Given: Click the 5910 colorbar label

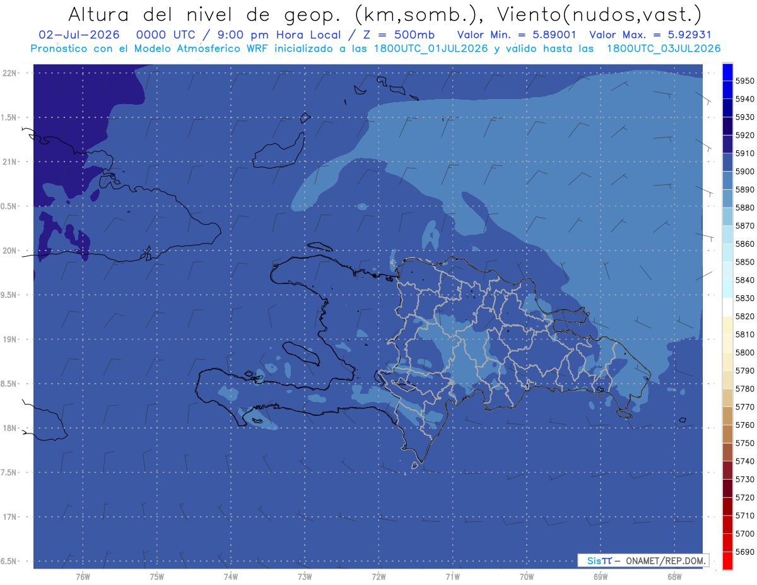Looking at the screenshot, I should click(745, 153).
